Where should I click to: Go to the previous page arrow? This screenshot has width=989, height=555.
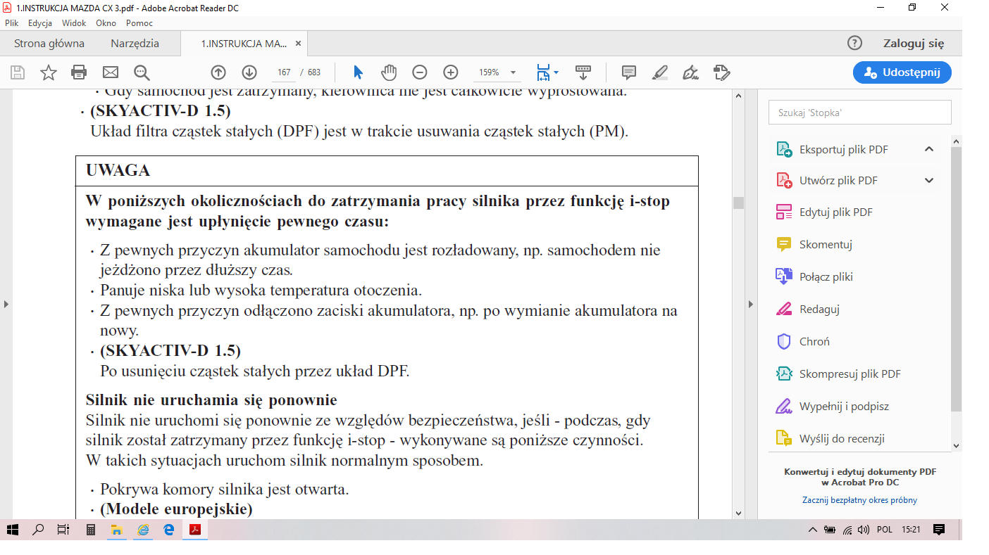pyautogui.click(x=218, y=72)
